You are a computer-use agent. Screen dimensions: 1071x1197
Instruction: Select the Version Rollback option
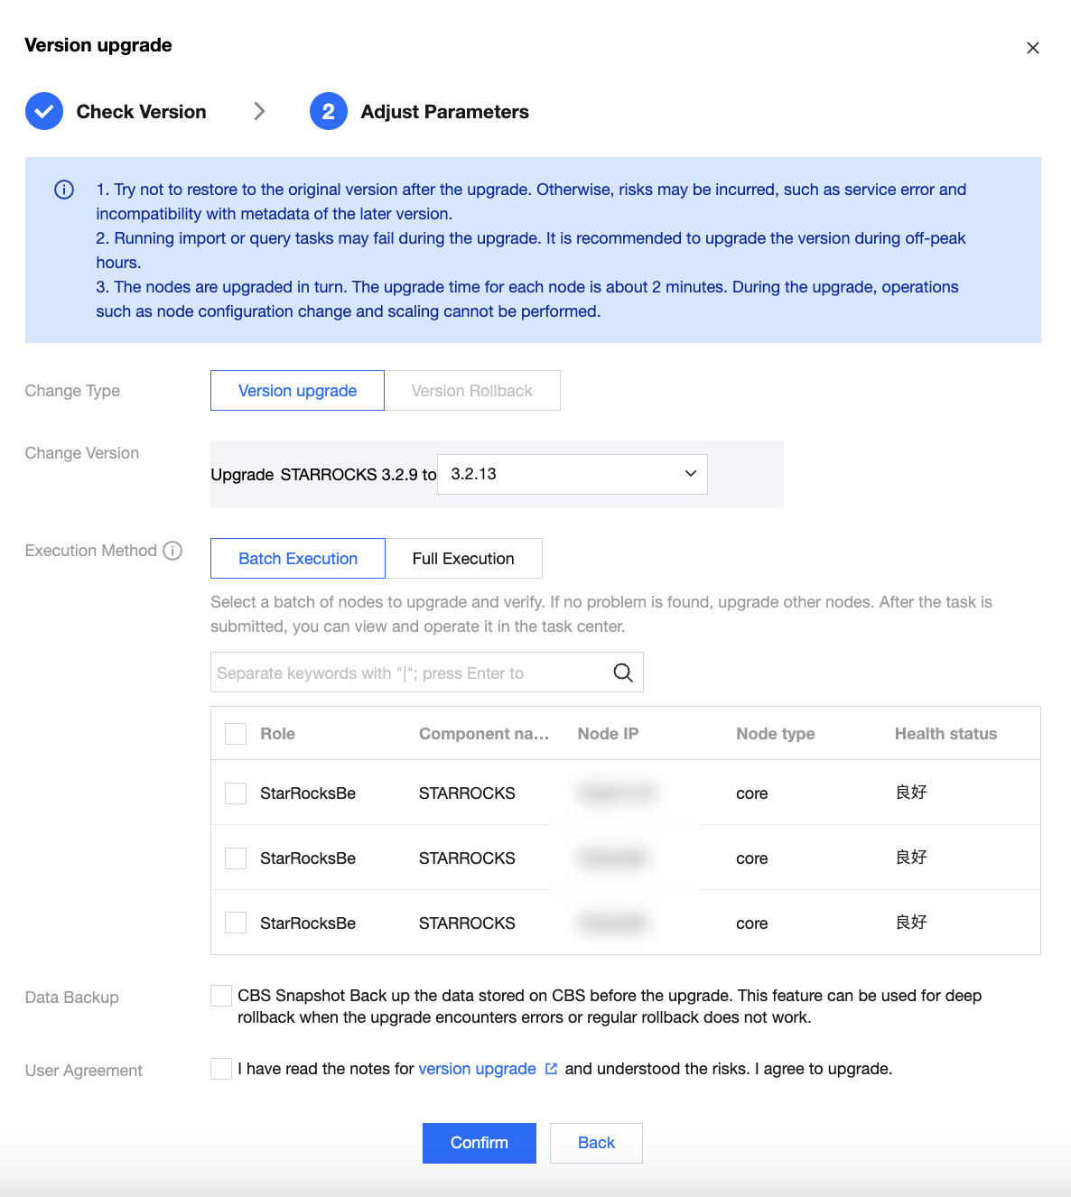pyautogui.click(x=471, y=391)
